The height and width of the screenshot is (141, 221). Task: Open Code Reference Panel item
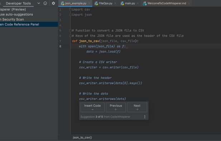tap(29, 24)
